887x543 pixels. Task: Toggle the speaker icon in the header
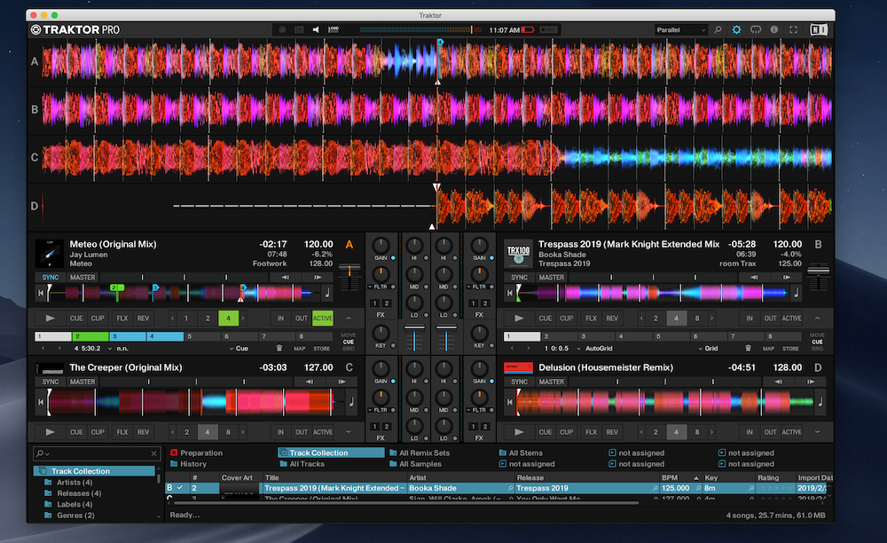[x=316, y=29]
